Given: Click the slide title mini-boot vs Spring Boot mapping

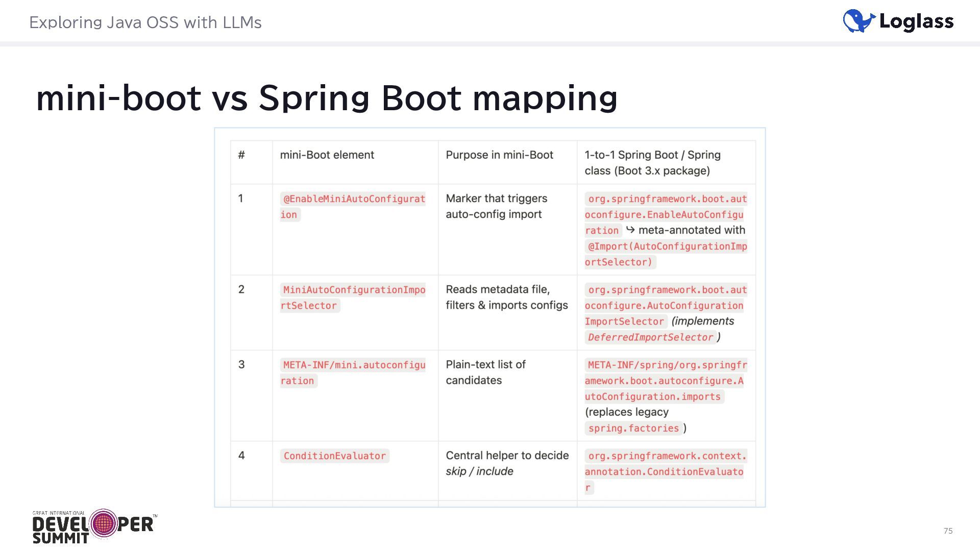Looking at the screenshot, I should tap(327, 97).
